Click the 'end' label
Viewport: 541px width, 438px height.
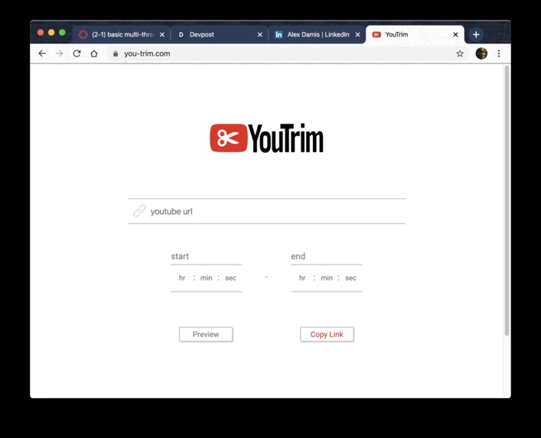point(298,256)
